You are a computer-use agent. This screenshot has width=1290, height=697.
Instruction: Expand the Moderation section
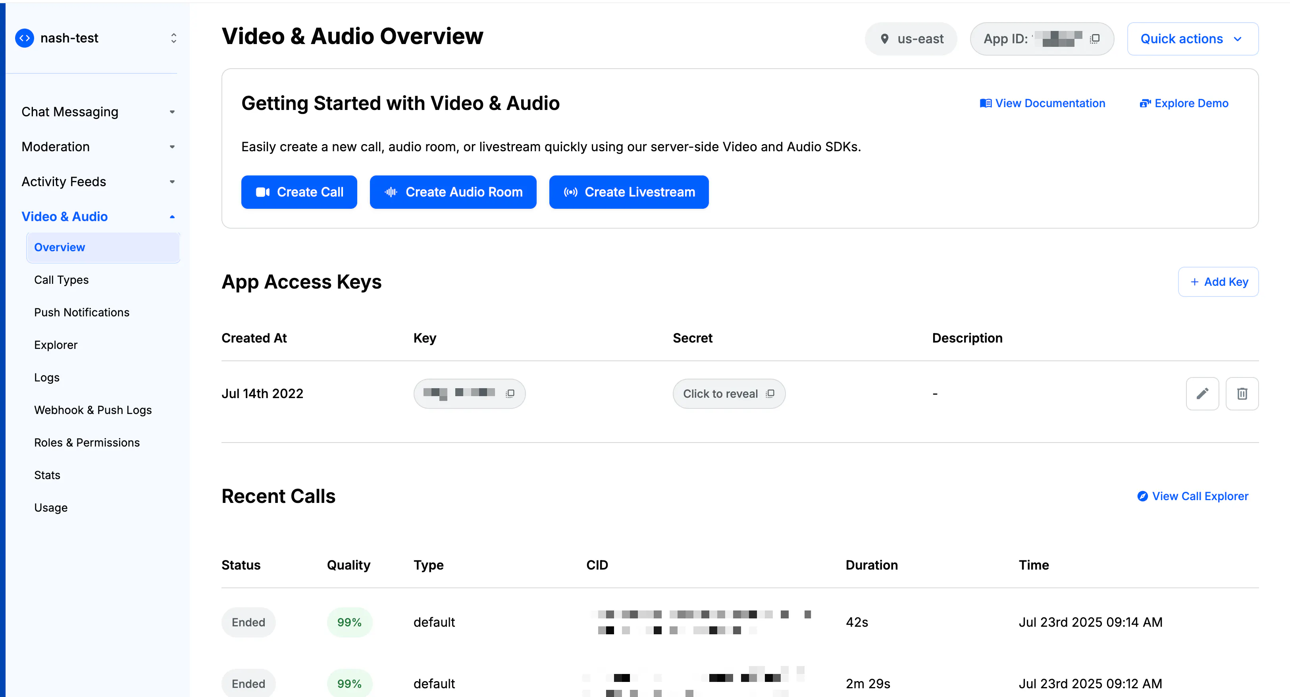[x=172, y=147]
